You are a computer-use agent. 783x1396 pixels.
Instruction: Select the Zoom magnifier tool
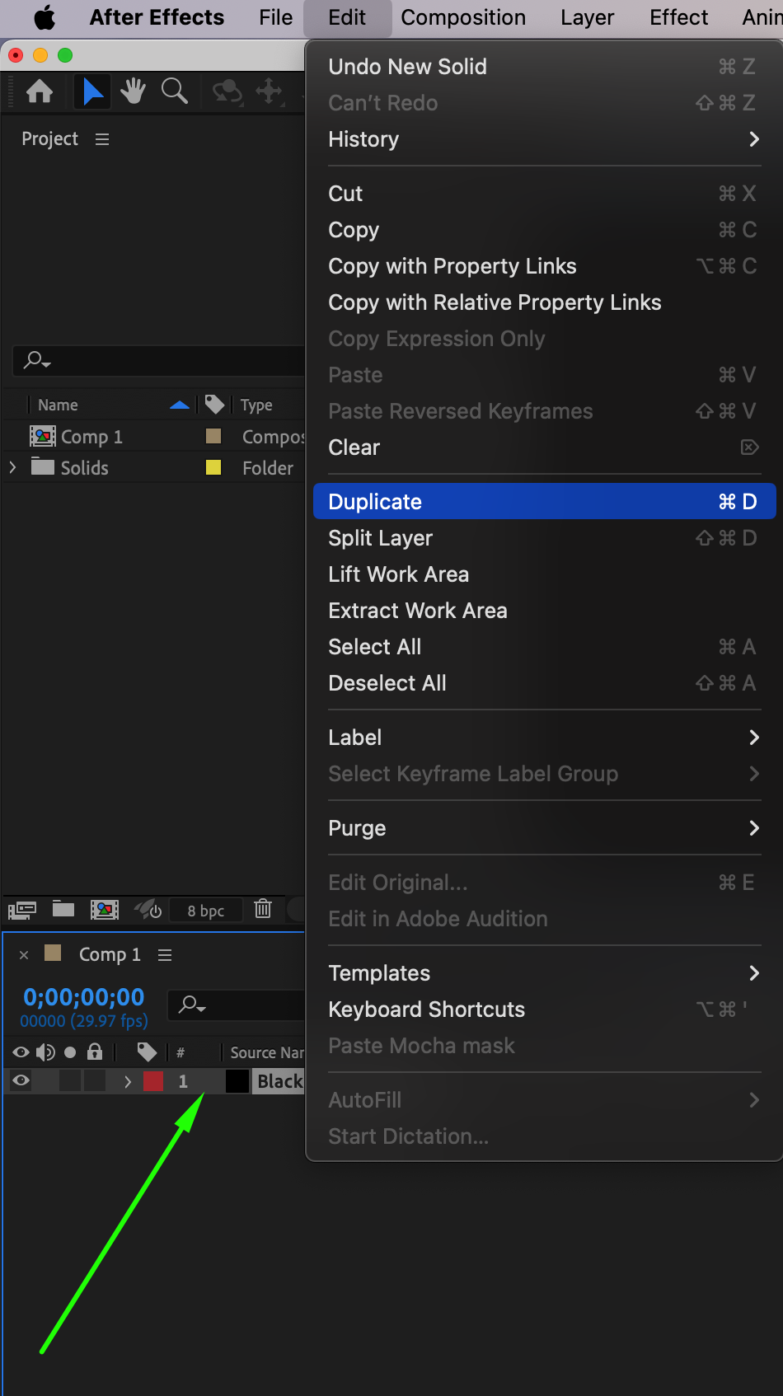click(x=174, y=91)
